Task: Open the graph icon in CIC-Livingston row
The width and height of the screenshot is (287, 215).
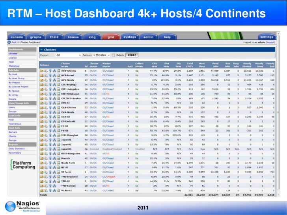Action: coord(58,89)
